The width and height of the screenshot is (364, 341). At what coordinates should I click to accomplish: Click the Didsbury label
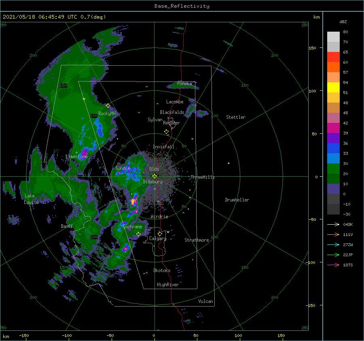[x=152, y=182]
